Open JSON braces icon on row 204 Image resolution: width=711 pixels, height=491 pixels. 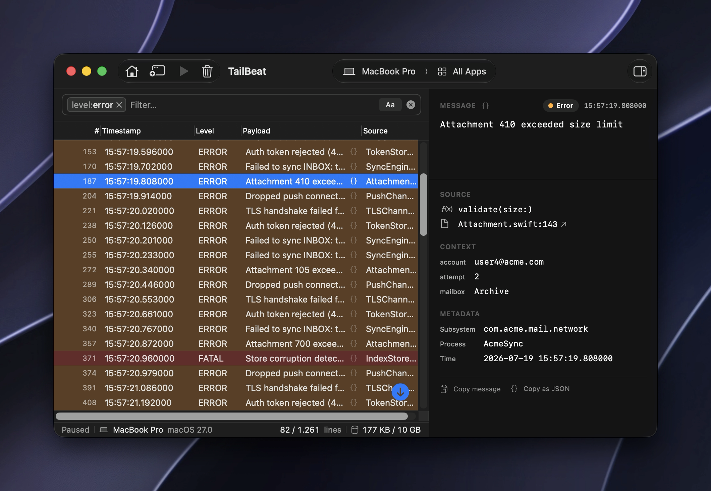point(353,196)
